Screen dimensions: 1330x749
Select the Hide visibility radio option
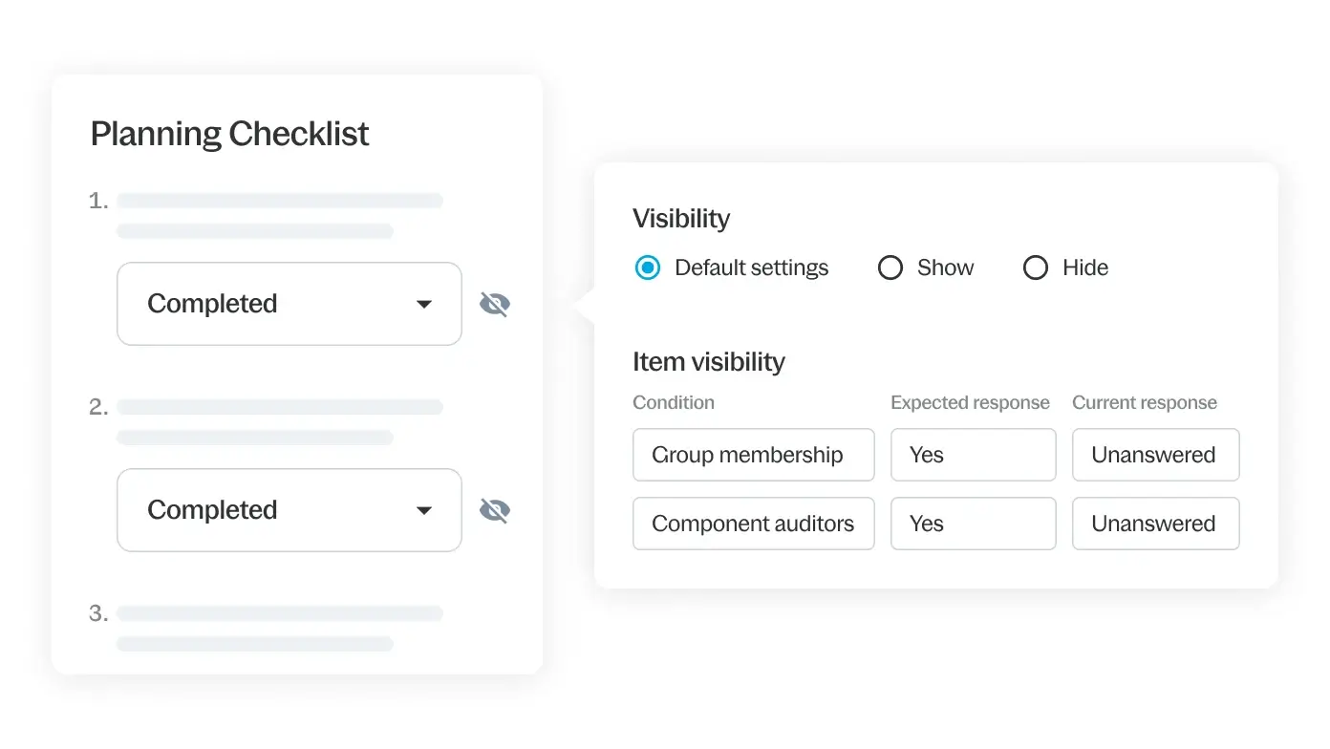point(1036,268)
